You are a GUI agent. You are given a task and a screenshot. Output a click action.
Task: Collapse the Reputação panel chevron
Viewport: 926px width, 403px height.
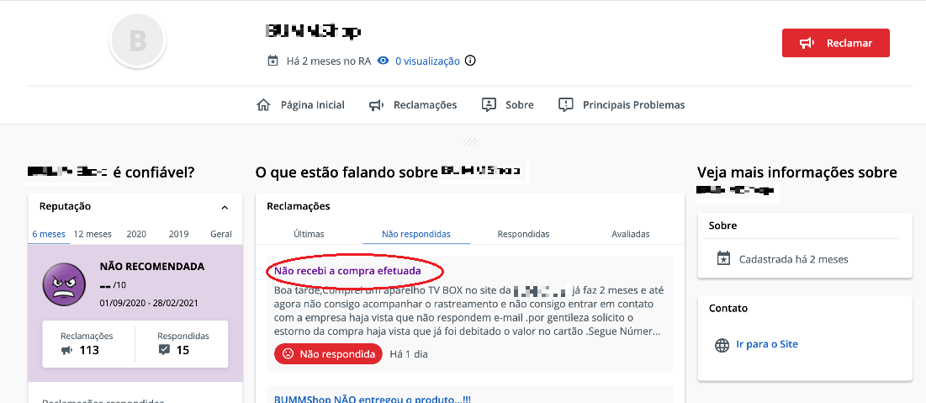[x=225, y=208]
